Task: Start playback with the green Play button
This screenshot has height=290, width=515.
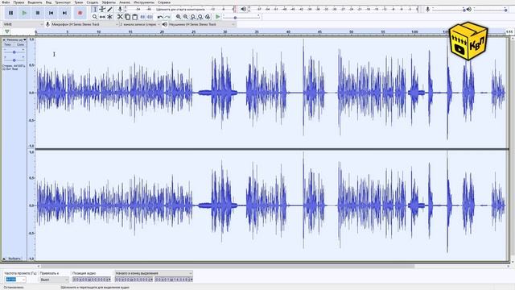Action: pyautogui.click(x=24, y=13)
